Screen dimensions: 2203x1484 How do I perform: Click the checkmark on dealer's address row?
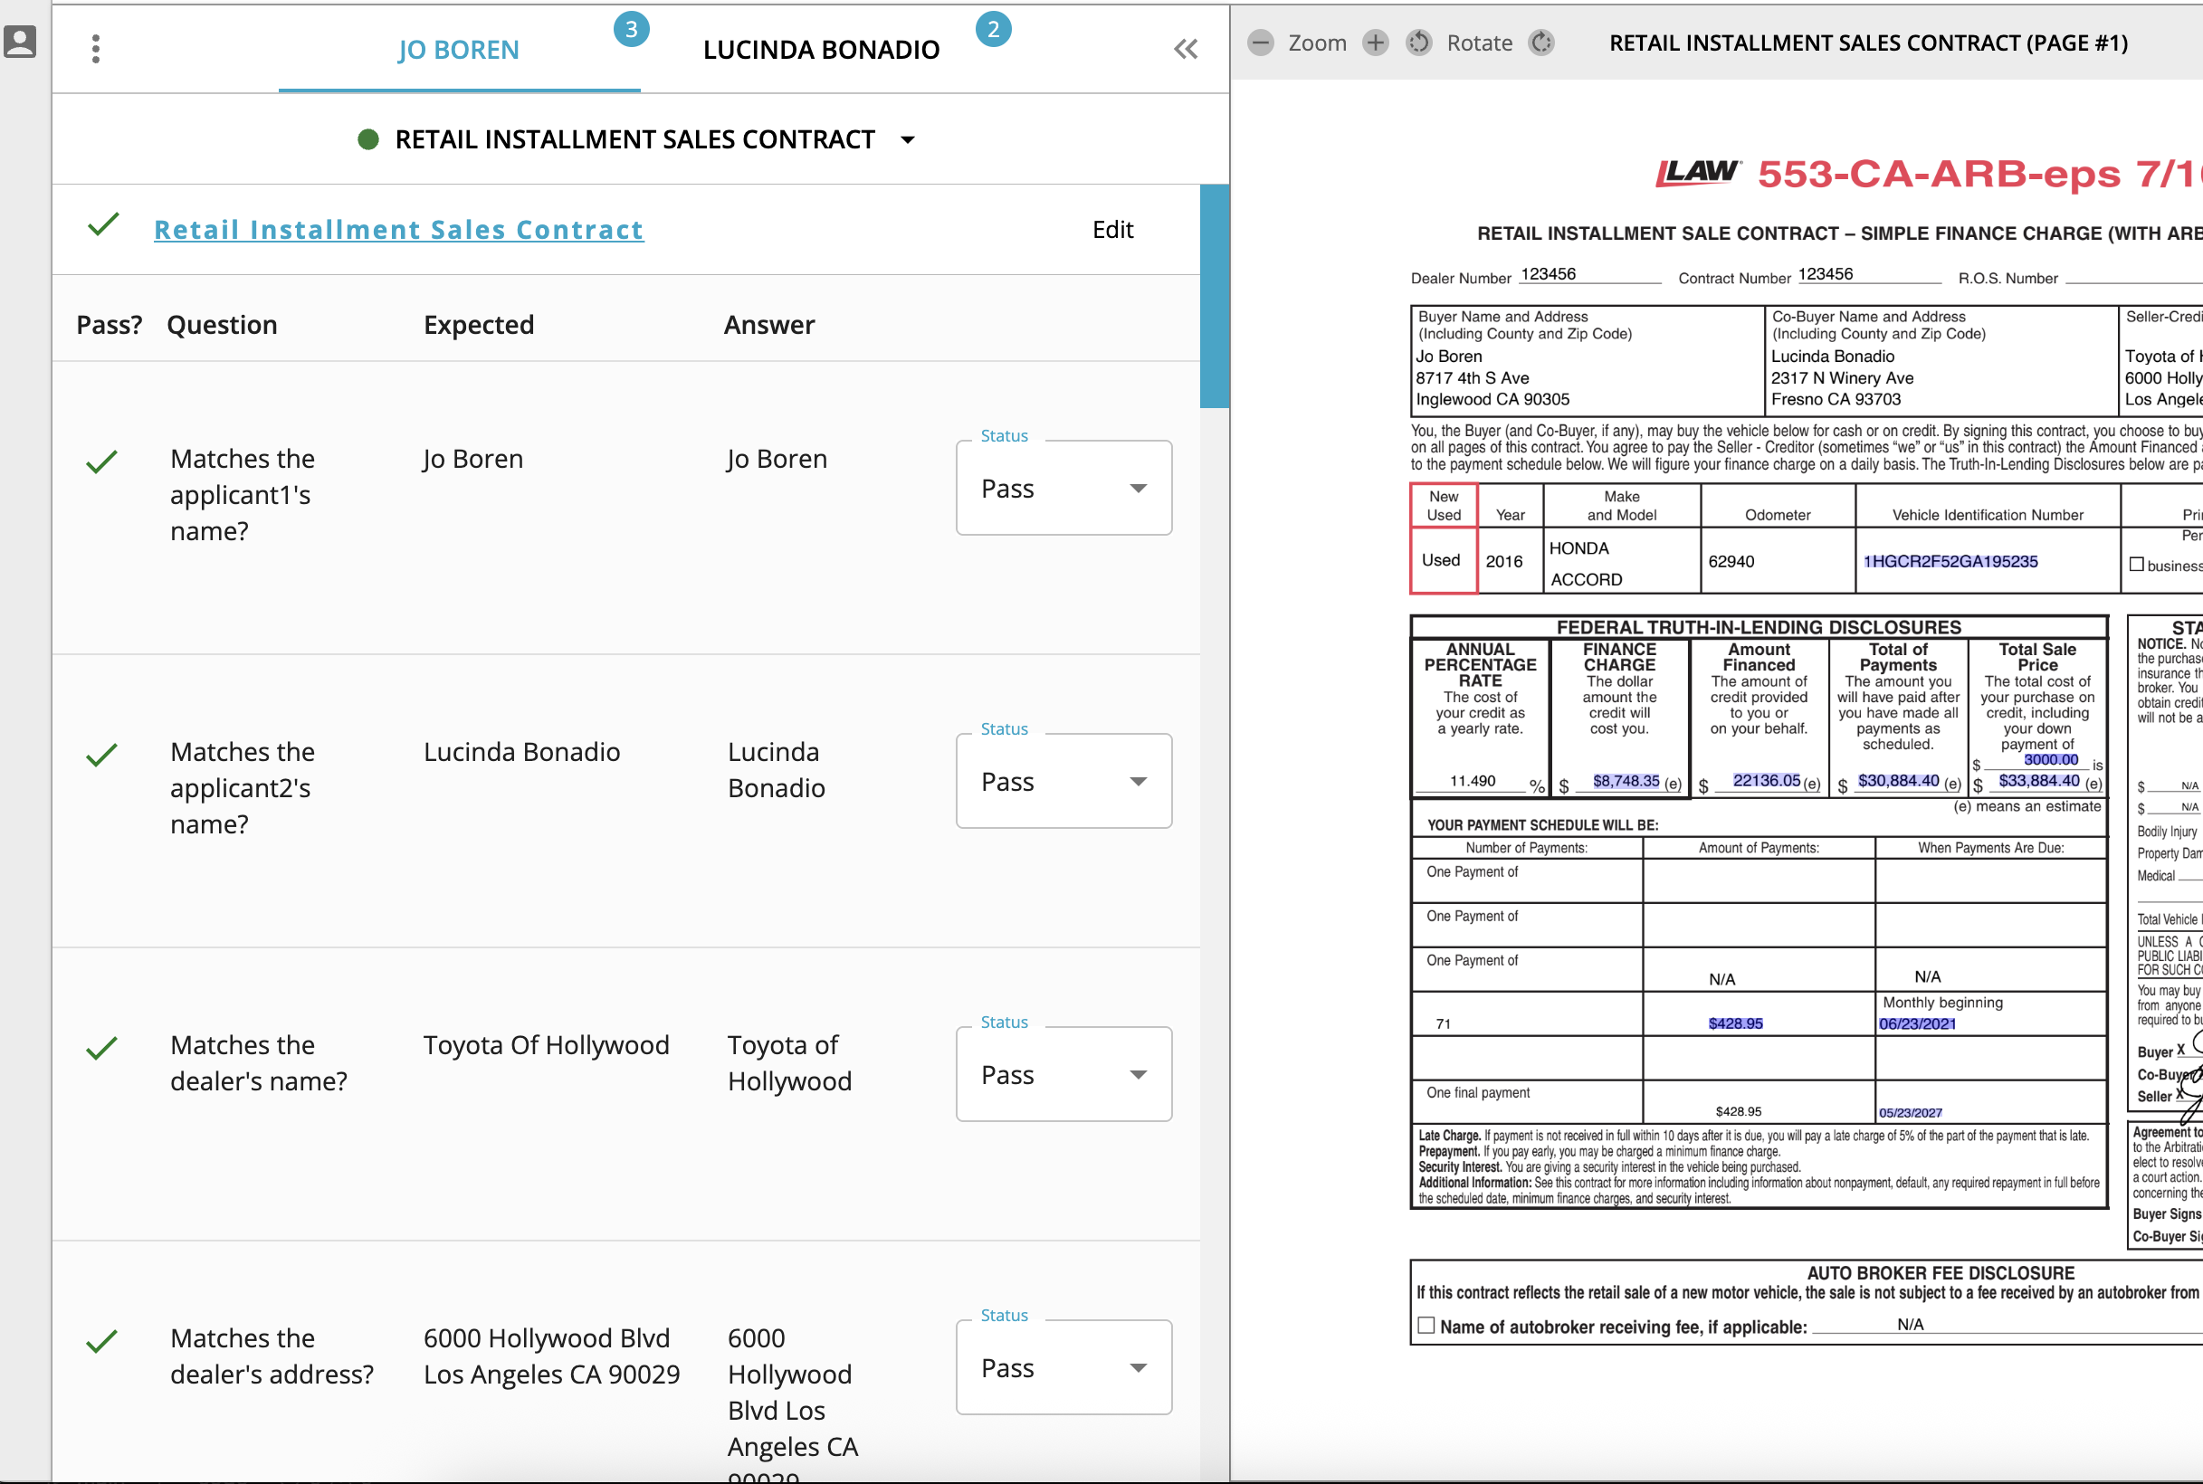click(x=101, y=1342)
